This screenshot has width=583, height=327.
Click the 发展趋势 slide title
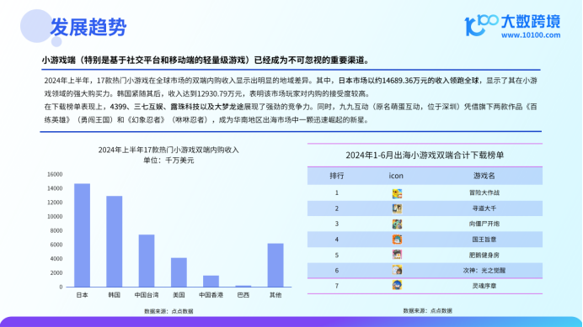(88, 27)
